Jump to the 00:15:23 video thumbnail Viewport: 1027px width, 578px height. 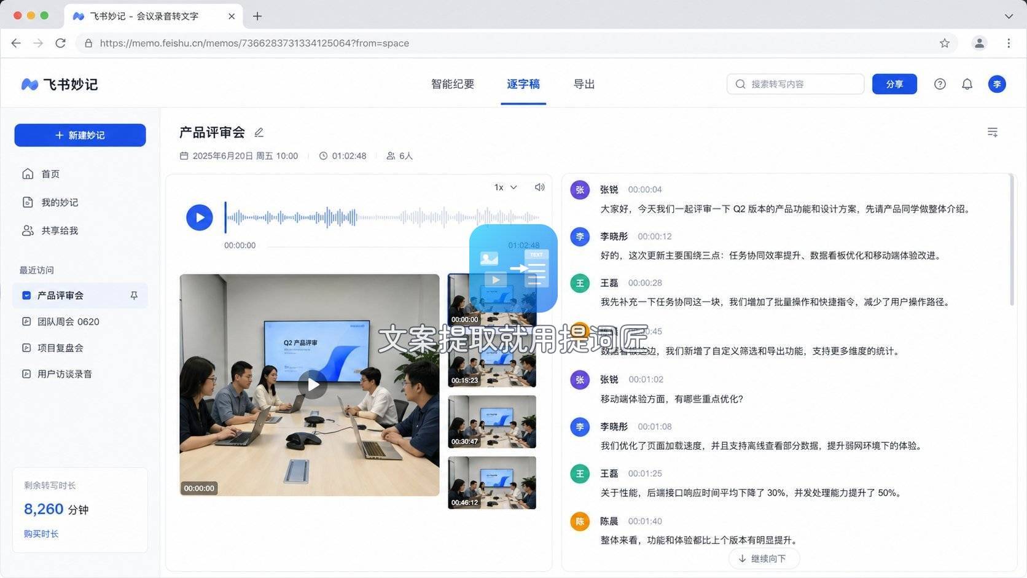[x=492, y=361]
